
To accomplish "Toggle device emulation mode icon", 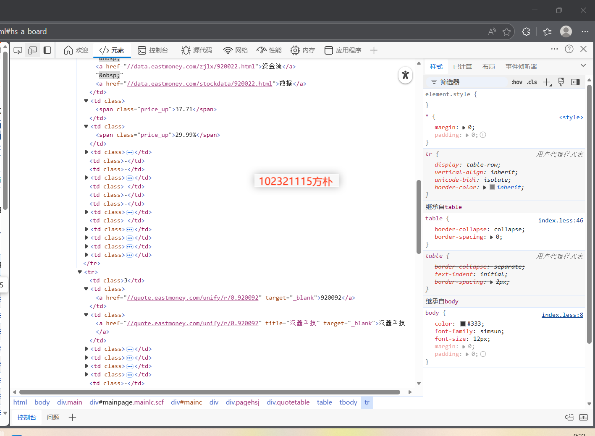I will click(x=33, y=50).
